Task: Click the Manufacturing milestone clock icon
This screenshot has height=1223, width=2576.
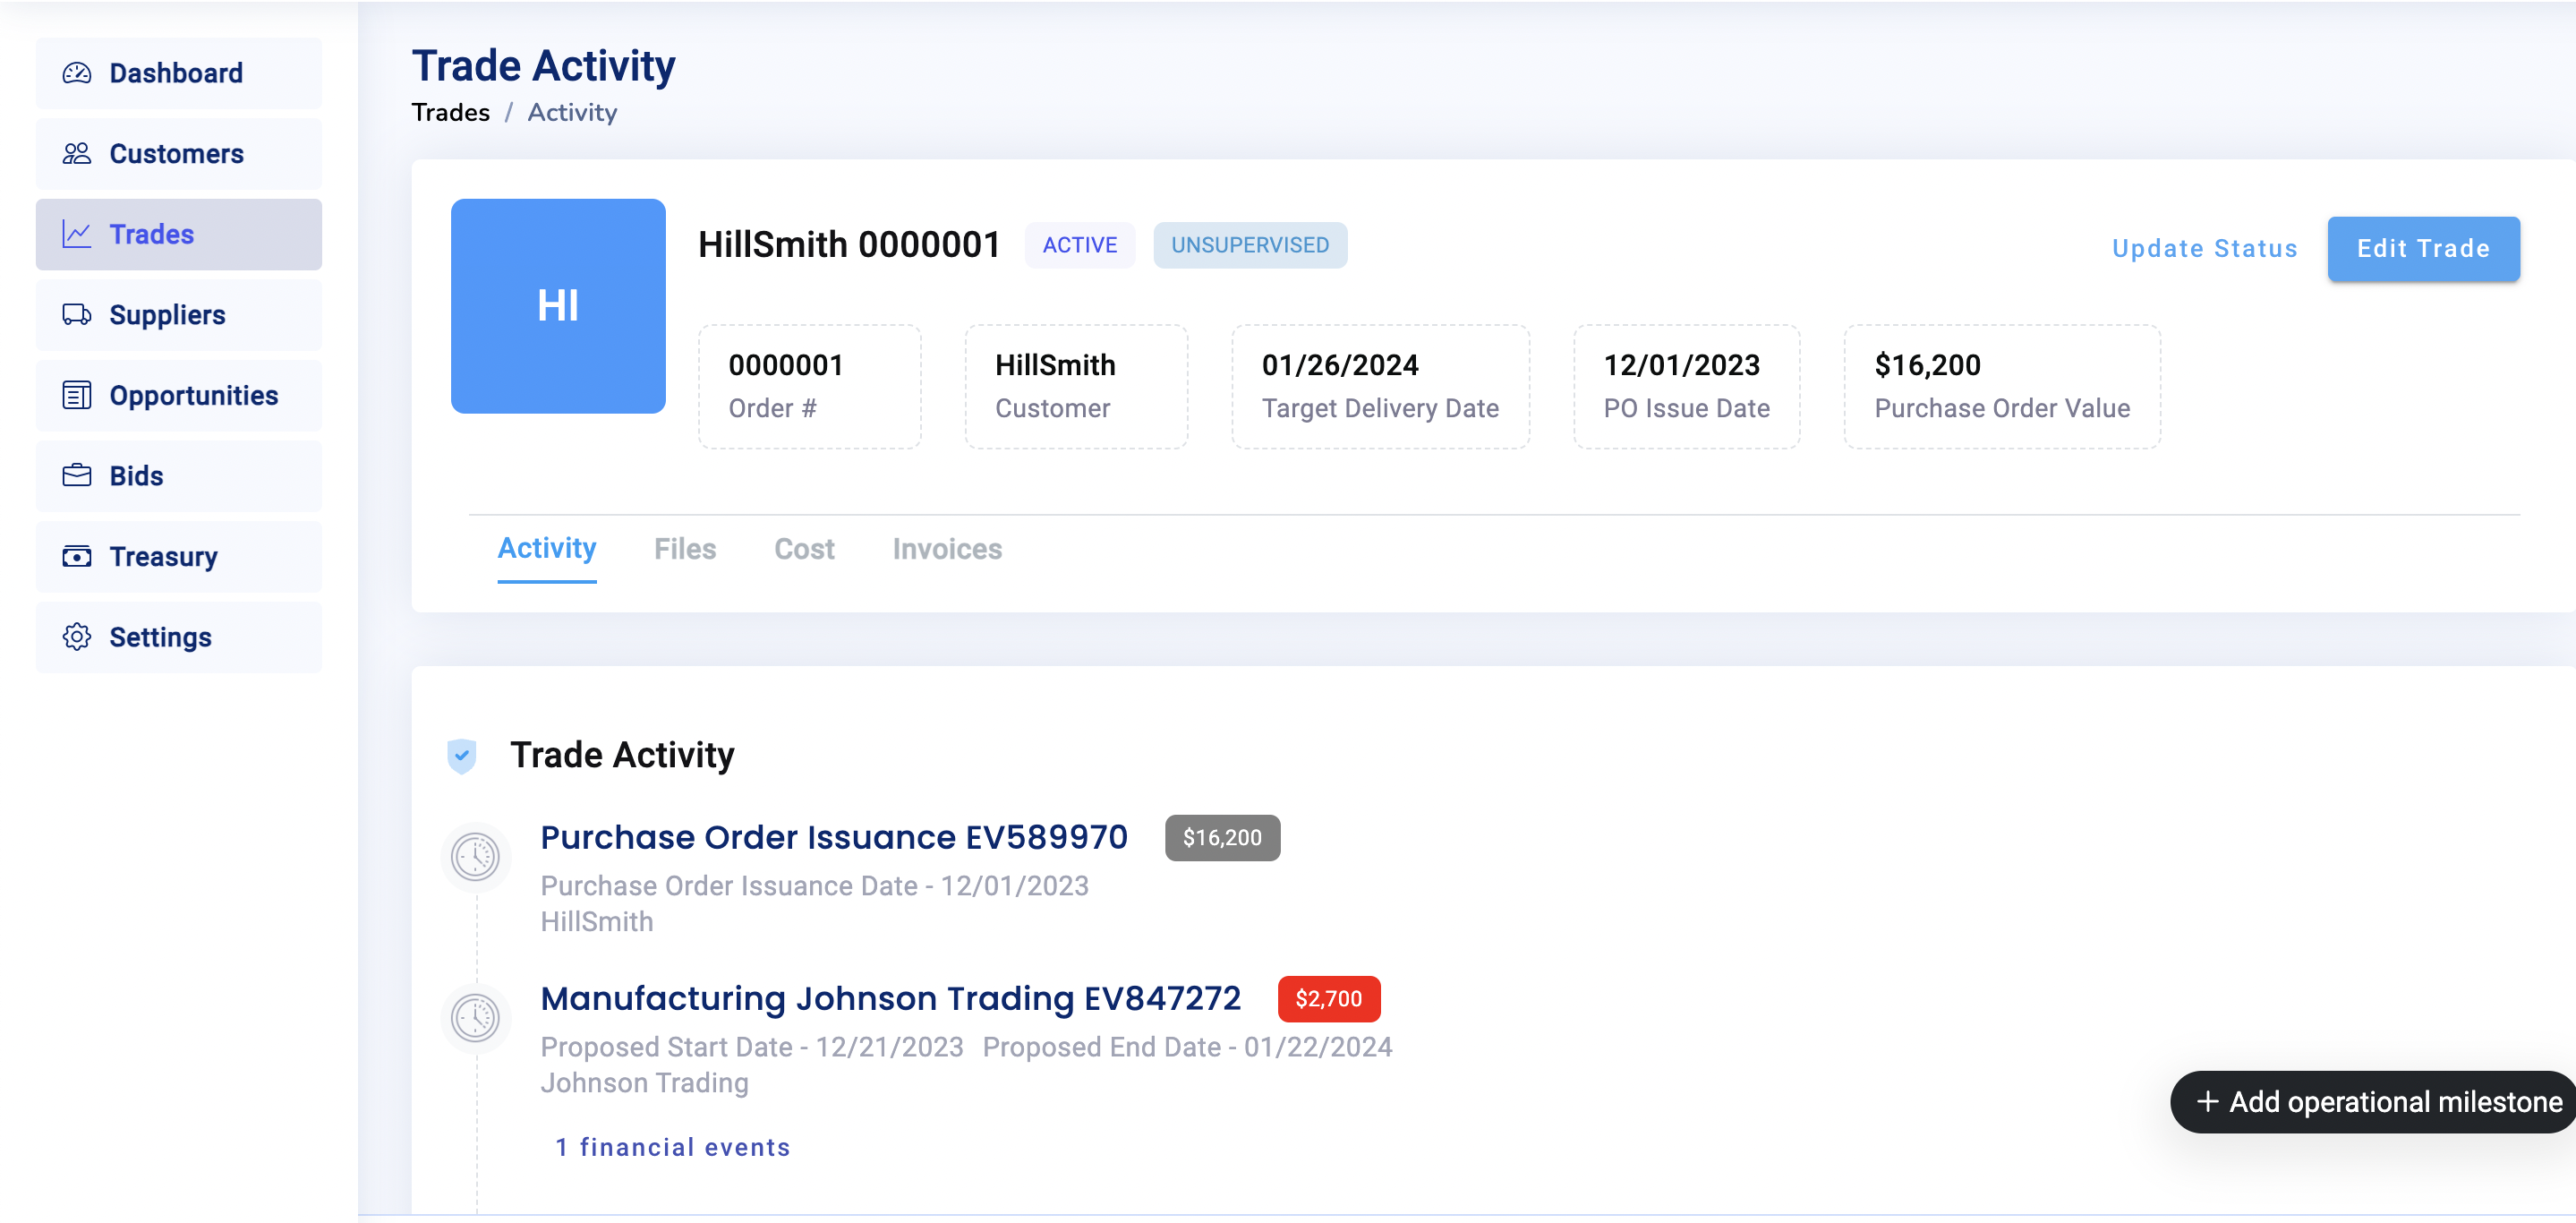Action: point(475,1018)
